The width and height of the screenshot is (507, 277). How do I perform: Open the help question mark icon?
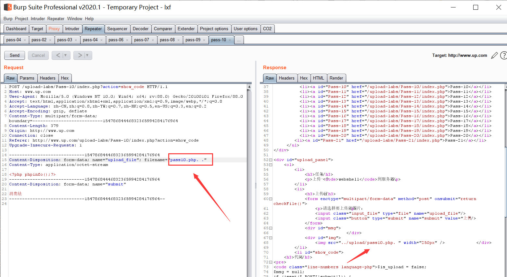click(504, 56)
